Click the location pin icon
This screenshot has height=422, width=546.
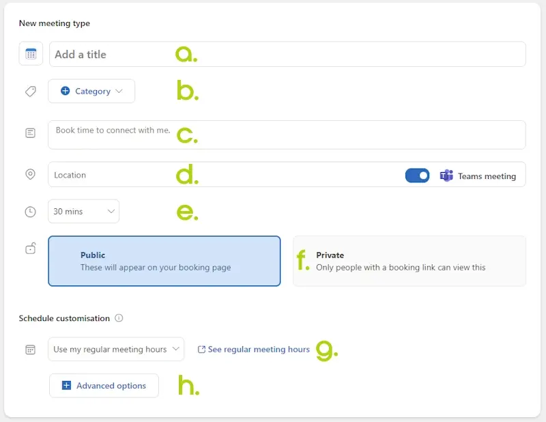pos(30,175)
